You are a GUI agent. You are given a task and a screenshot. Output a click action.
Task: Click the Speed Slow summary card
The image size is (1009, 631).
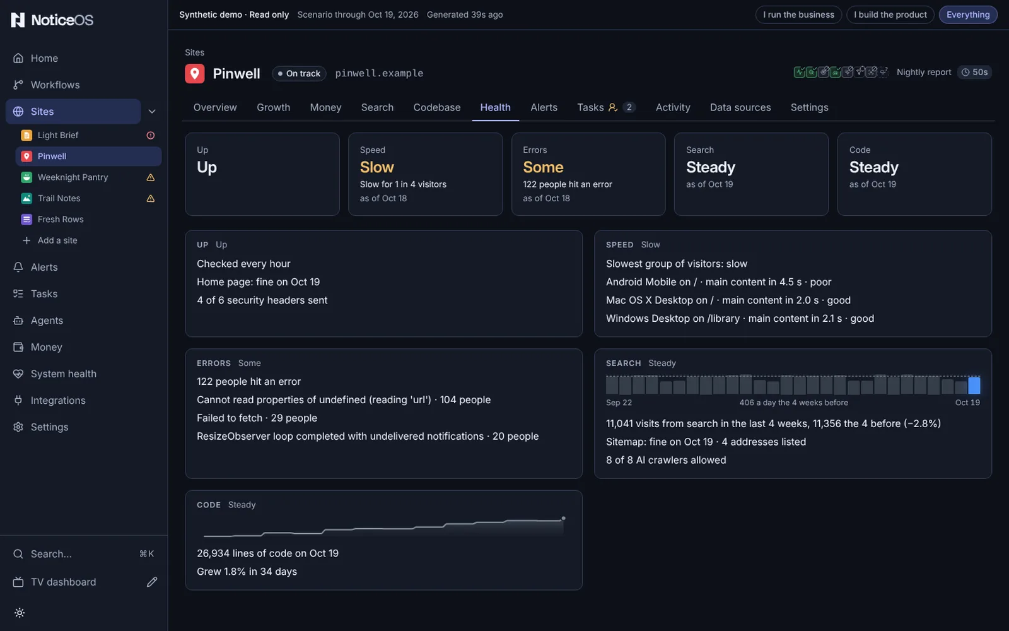point(425,174)
